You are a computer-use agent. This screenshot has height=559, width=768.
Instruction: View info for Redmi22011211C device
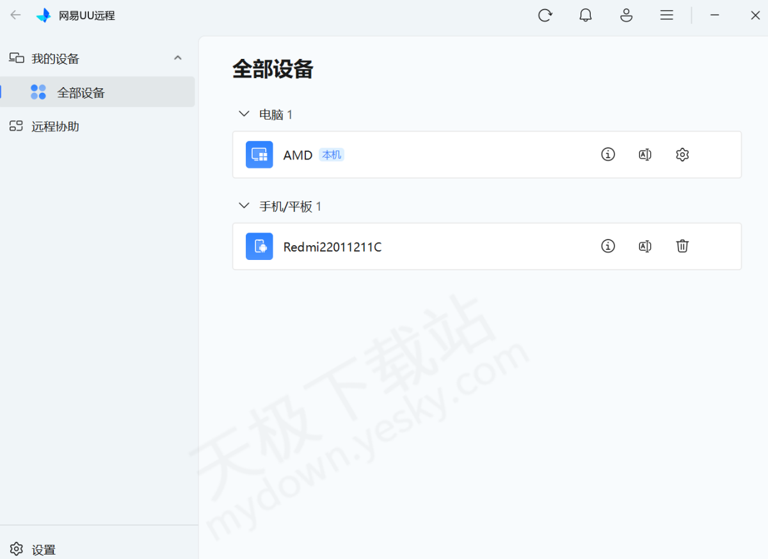(x=608, y=246)
